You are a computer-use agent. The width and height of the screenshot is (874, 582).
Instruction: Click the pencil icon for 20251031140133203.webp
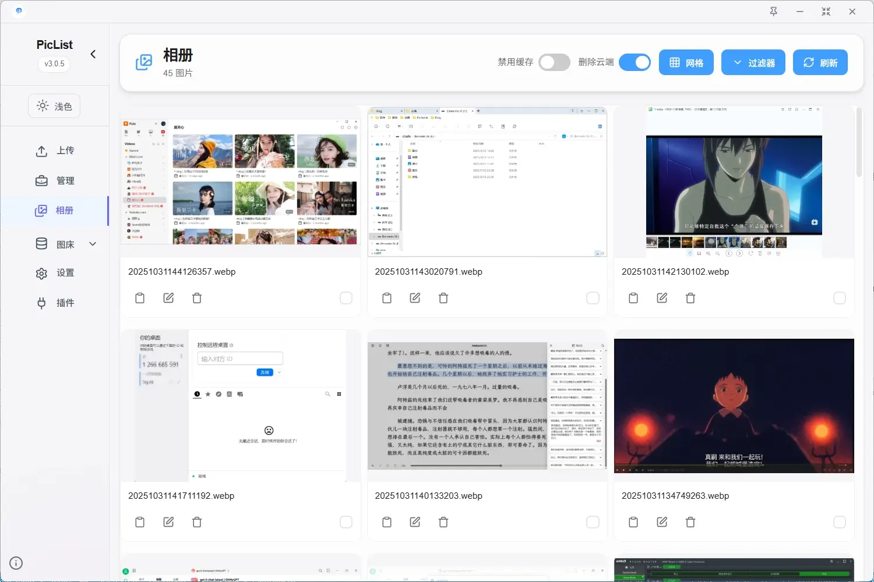(415, 522)
